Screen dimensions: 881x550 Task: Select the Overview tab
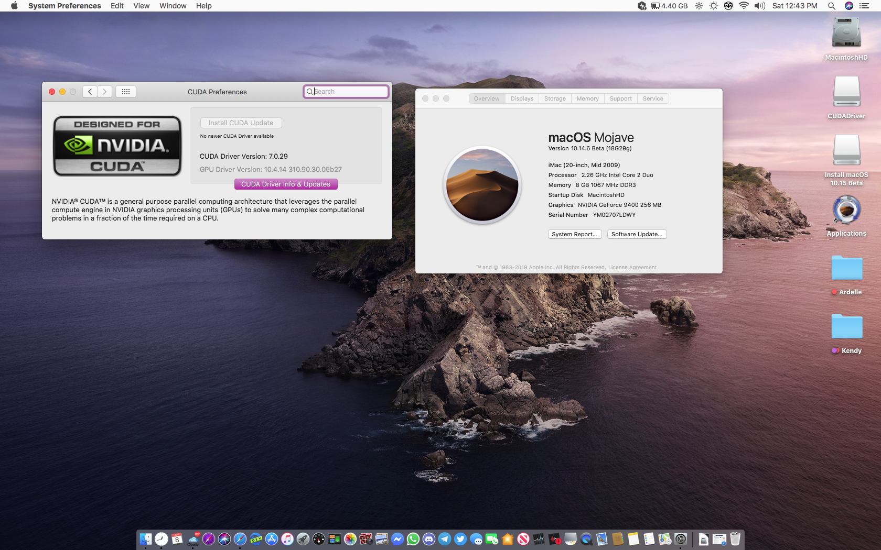(487, 98)
